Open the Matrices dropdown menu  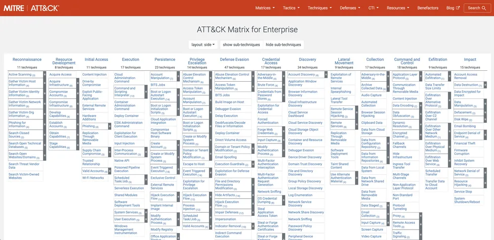coord(265,8)
